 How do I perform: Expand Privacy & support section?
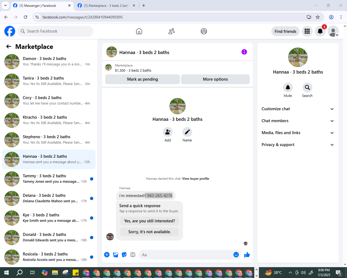pyautogui.click(x=298, y=145)
